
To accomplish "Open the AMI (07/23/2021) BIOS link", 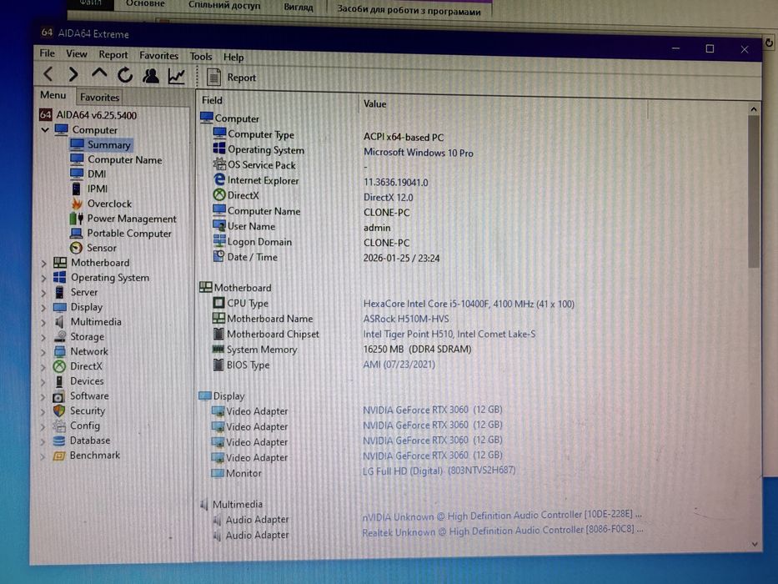I will (x=399, y=365).
